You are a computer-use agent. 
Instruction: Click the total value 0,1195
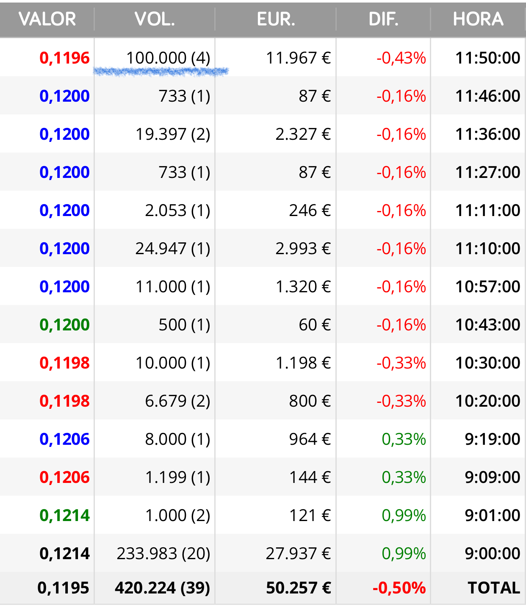pos(64,588)
